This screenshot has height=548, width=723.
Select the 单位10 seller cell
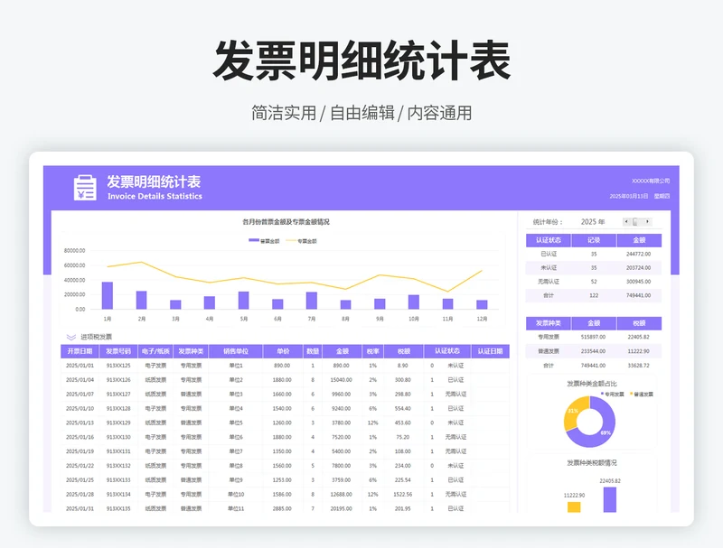click(x=236, y=494)
